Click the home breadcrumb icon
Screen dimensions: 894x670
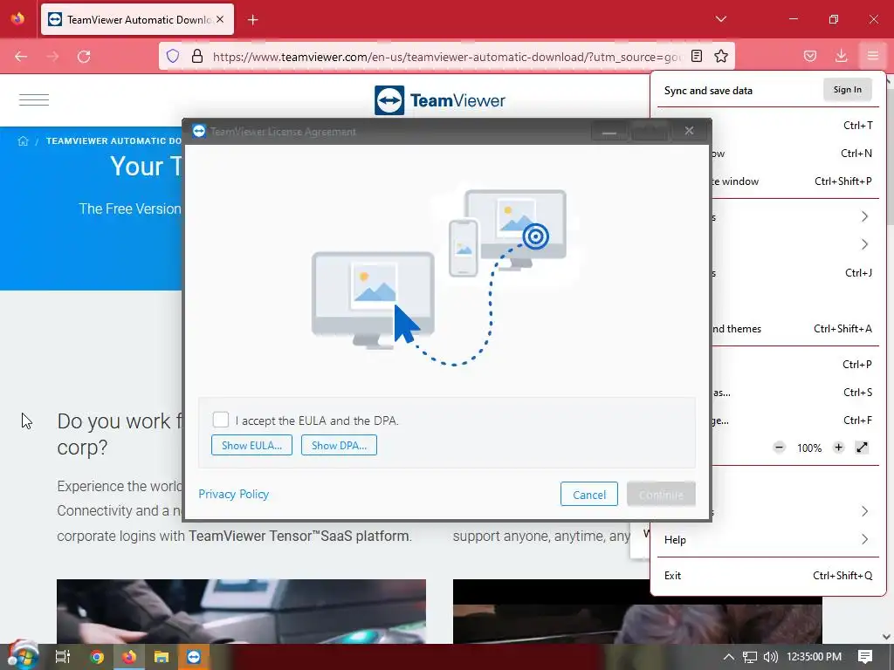[23, 140]
